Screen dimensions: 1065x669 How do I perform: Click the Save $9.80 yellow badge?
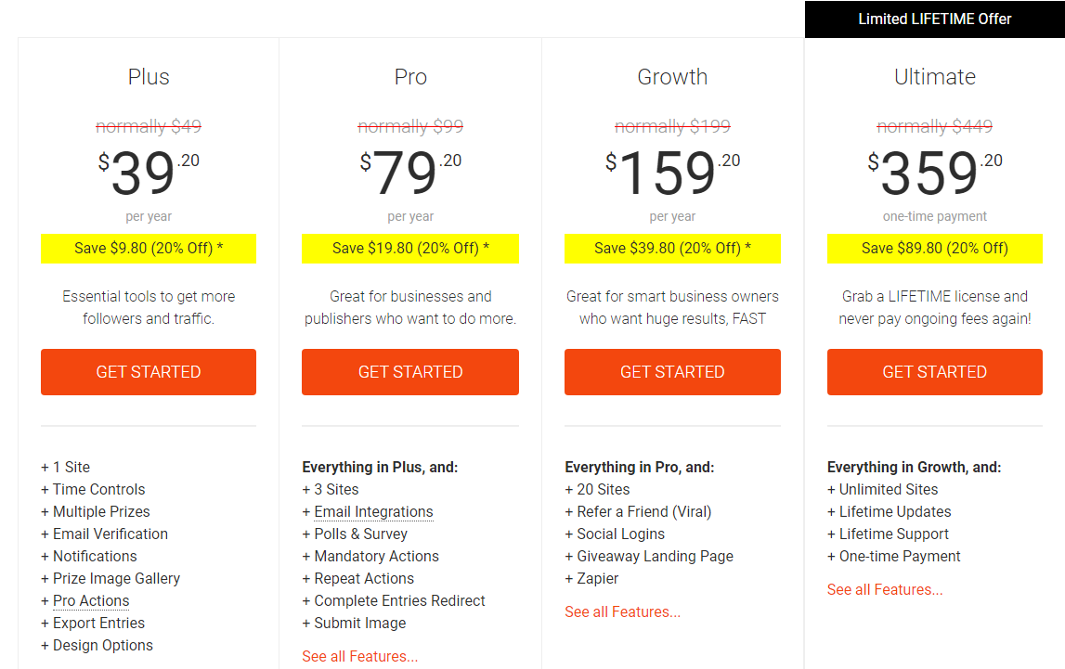[149, 248]
